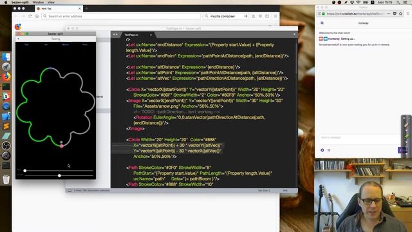
Task: Adjust the length slider thumb
Action: 59,175
